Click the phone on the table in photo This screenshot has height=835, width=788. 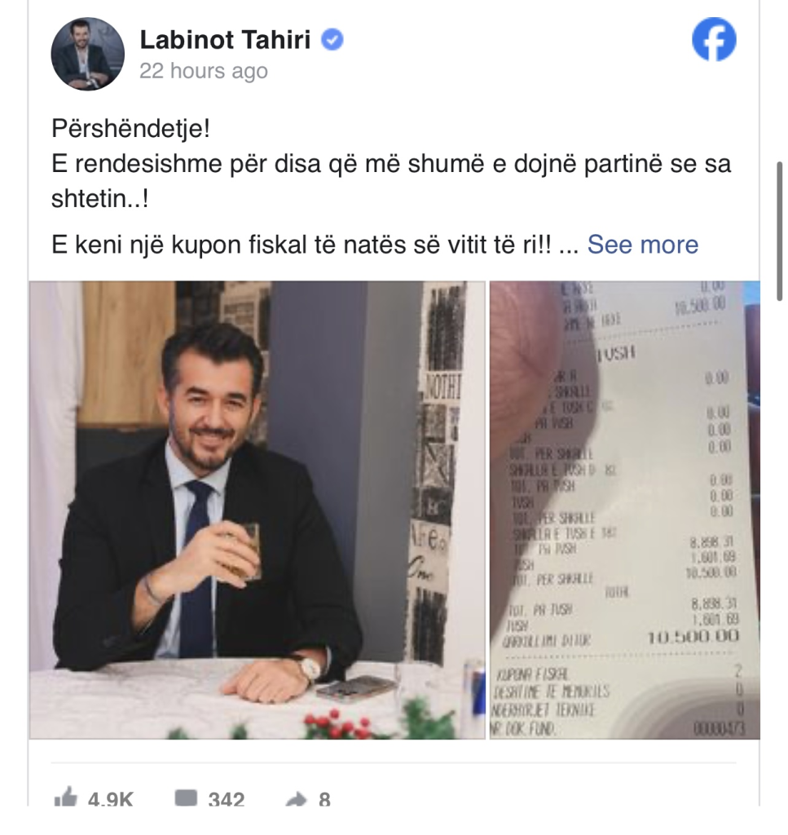click(x=355, y=687)
